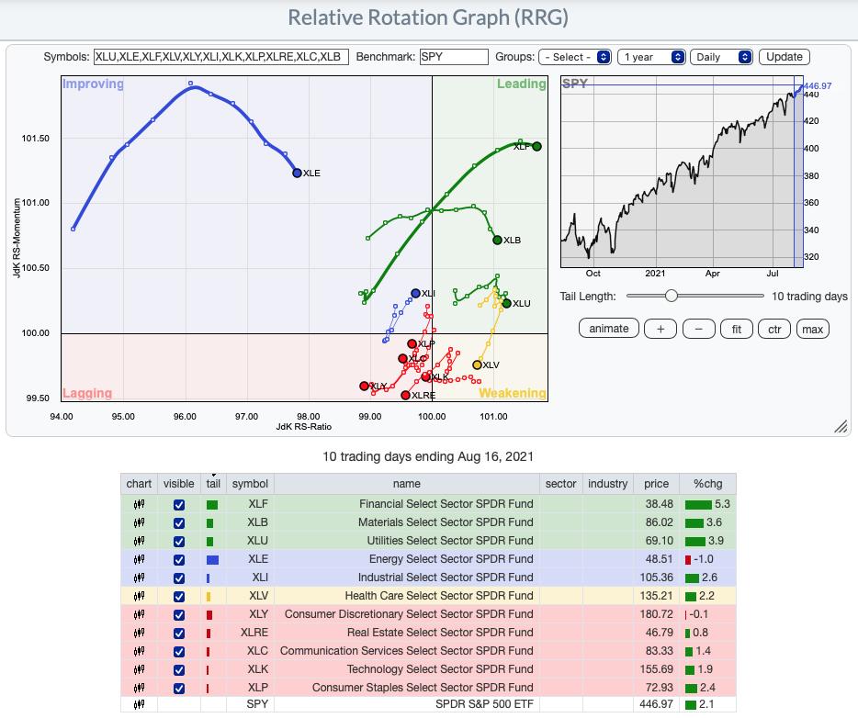The width and height of the screenshot is (858, 718).
Task: Uncheck visible checkbox for XLK
Action: point(179,670)
